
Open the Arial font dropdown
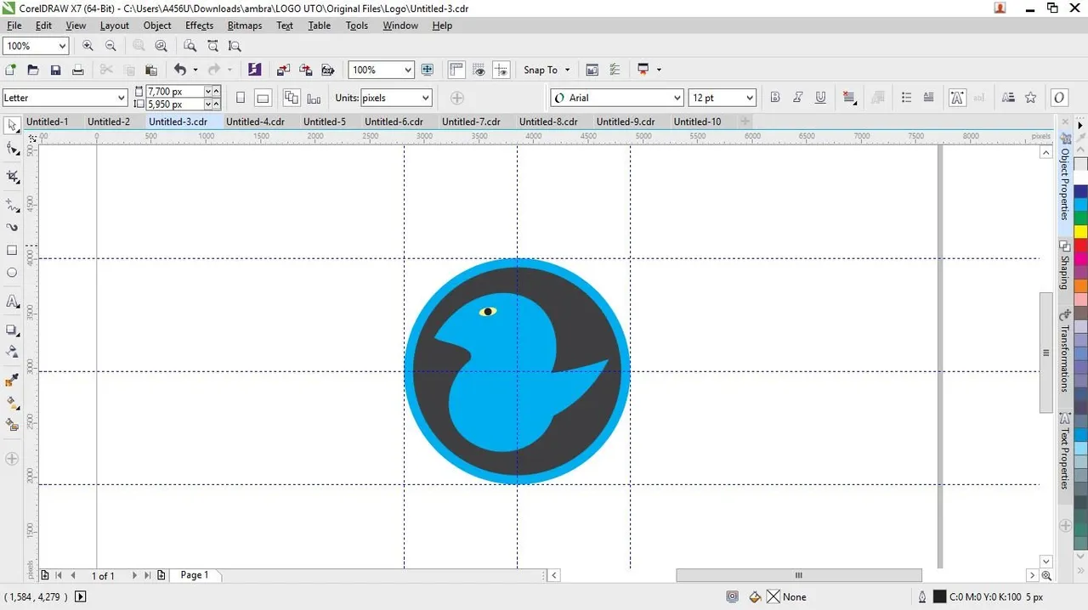point(677,98)
